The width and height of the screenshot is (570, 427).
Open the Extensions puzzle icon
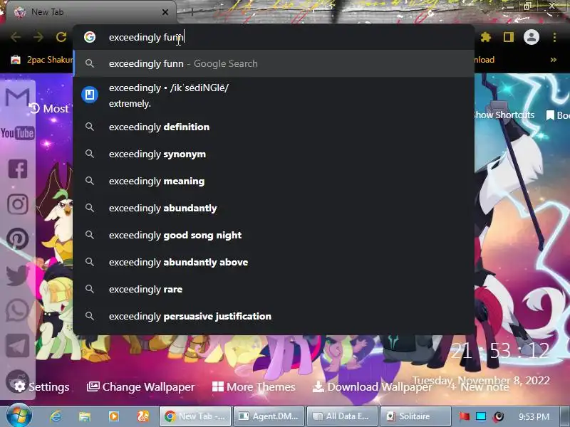point(486,37)
